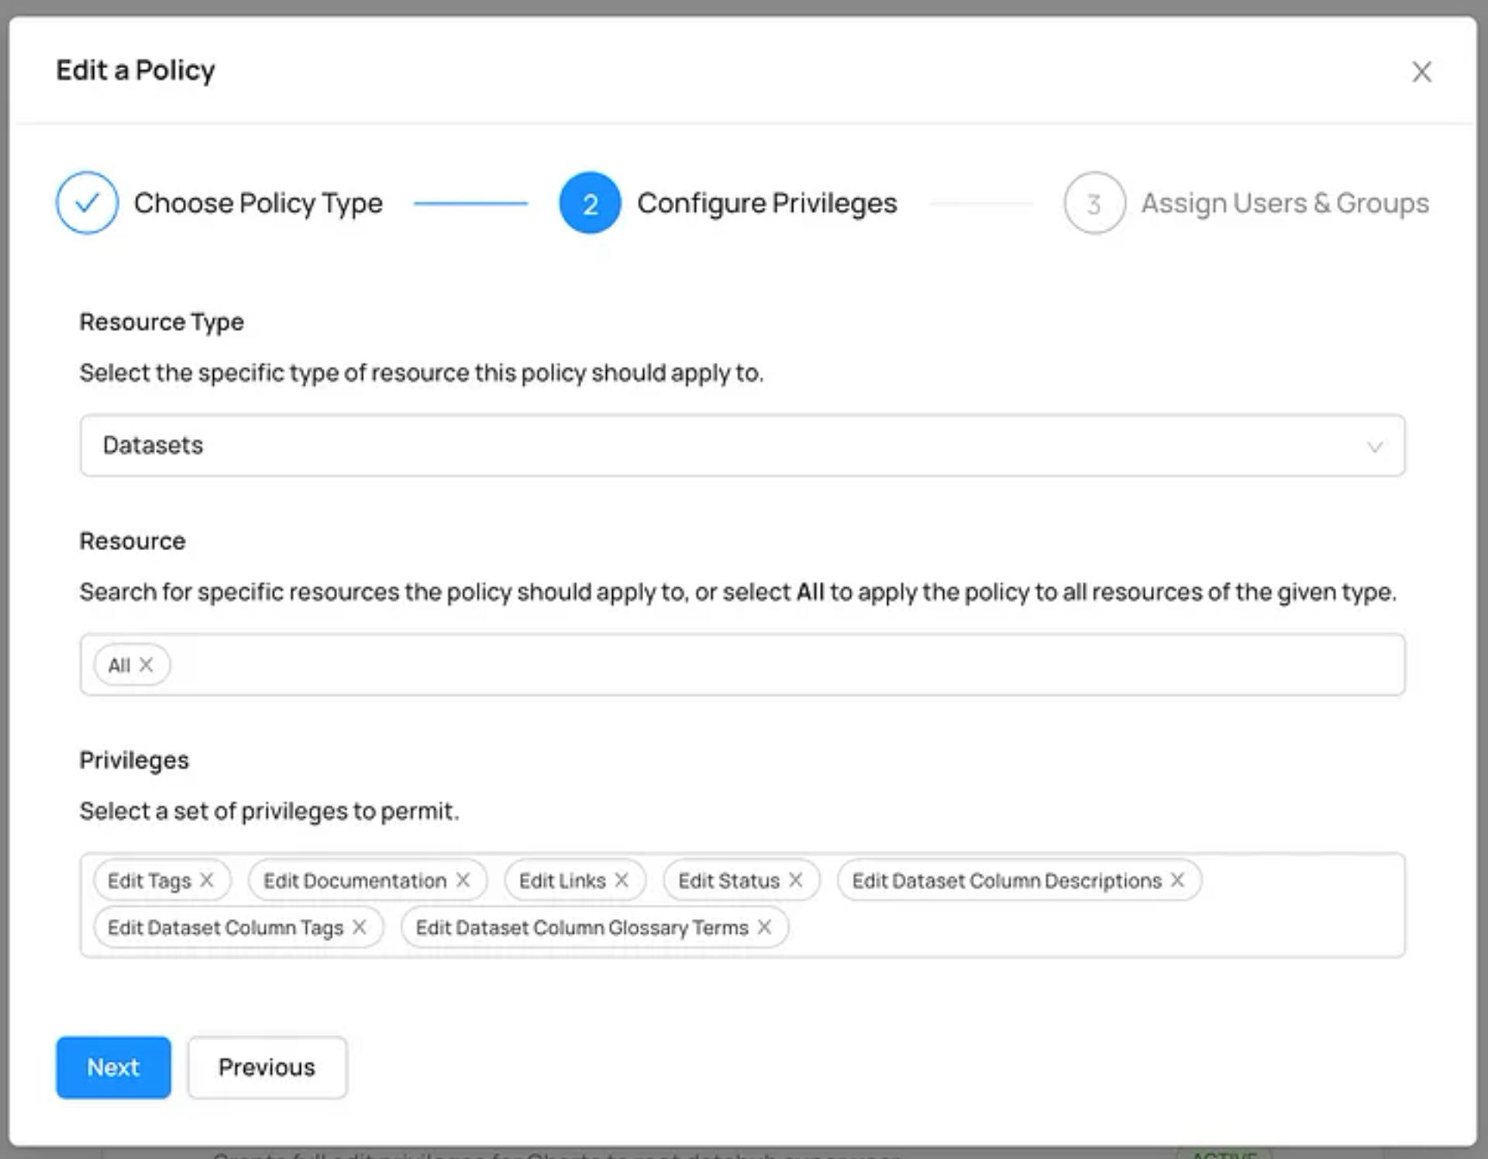Click the Assign Users & Groups step label
The image size is (1488, 1159).
[x=1285, y=203]
